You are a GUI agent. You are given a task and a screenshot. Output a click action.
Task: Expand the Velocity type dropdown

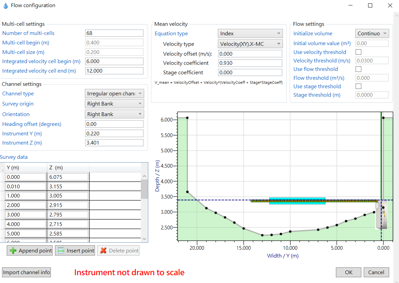point(250,44)
